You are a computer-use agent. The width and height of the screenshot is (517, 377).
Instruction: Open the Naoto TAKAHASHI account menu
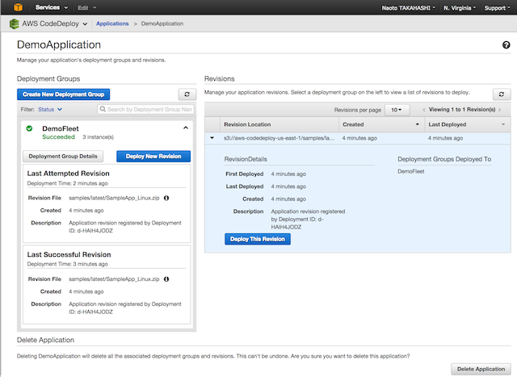[408, 8]
